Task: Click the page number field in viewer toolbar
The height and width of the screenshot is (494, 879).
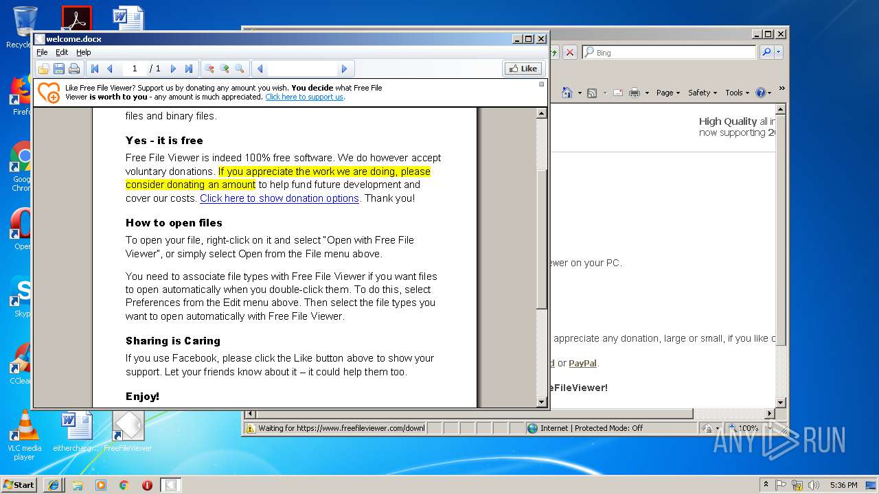Action: 135,69
